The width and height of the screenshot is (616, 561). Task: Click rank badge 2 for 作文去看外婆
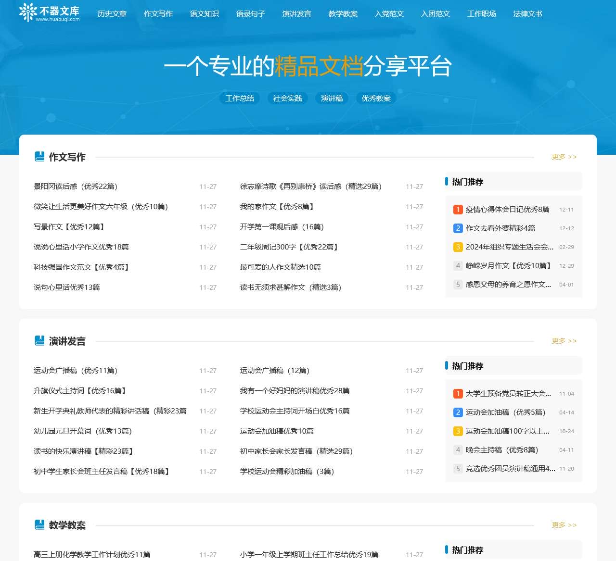point(458,228)
